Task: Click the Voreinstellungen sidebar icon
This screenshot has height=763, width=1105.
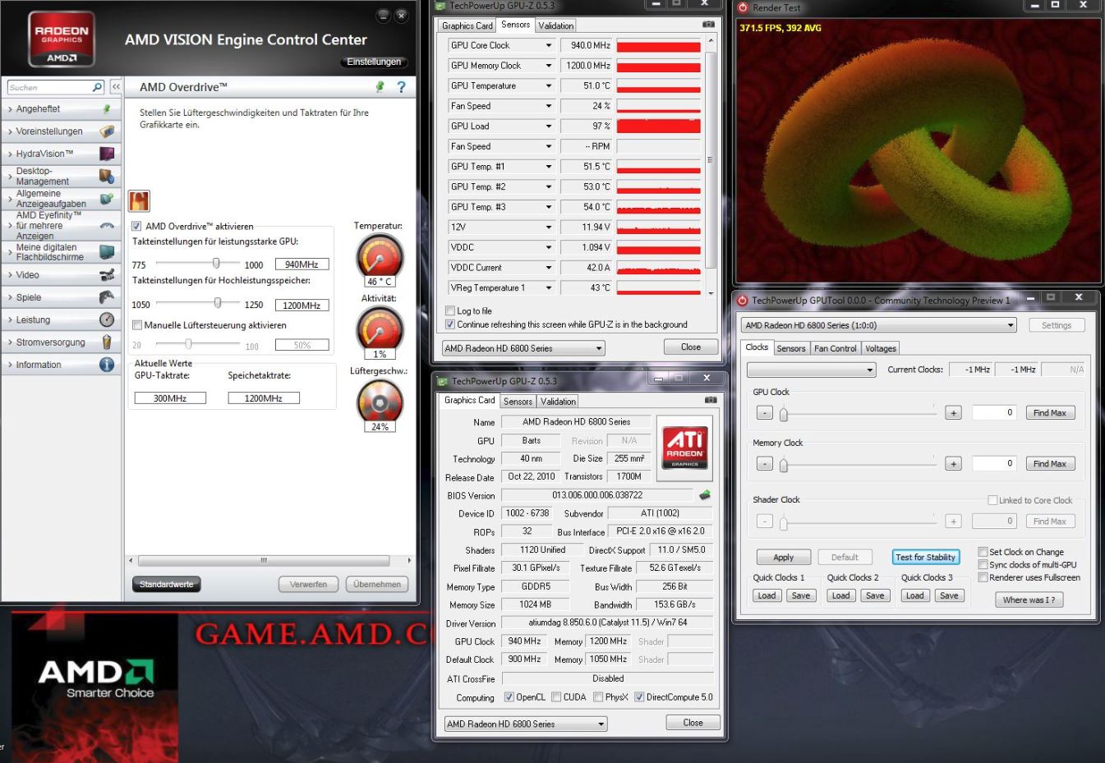Action: pyautogui.click(x=107, y=131)
